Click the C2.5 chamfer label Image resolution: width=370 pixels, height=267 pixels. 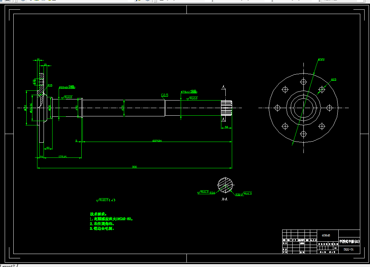[165, 95]
